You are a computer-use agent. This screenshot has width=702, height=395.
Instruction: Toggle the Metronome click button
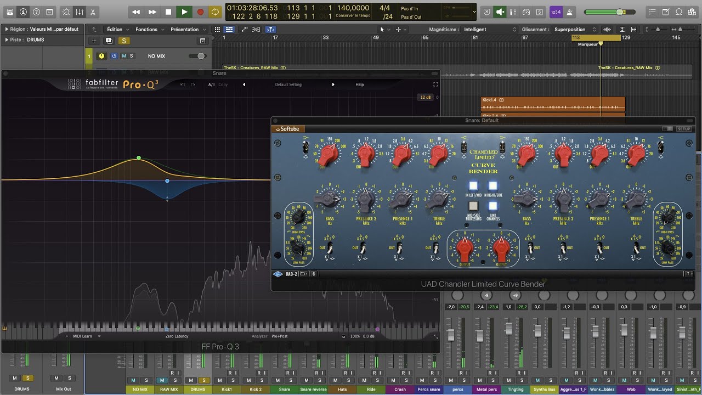click(x=569, y=12)
